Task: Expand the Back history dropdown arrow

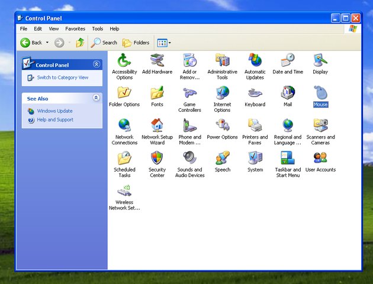Action: 47,43
